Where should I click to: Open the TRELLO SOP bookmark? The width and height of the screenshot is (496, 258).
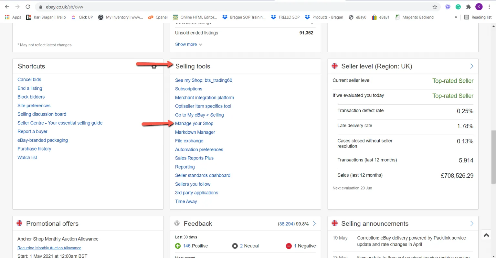285,17
